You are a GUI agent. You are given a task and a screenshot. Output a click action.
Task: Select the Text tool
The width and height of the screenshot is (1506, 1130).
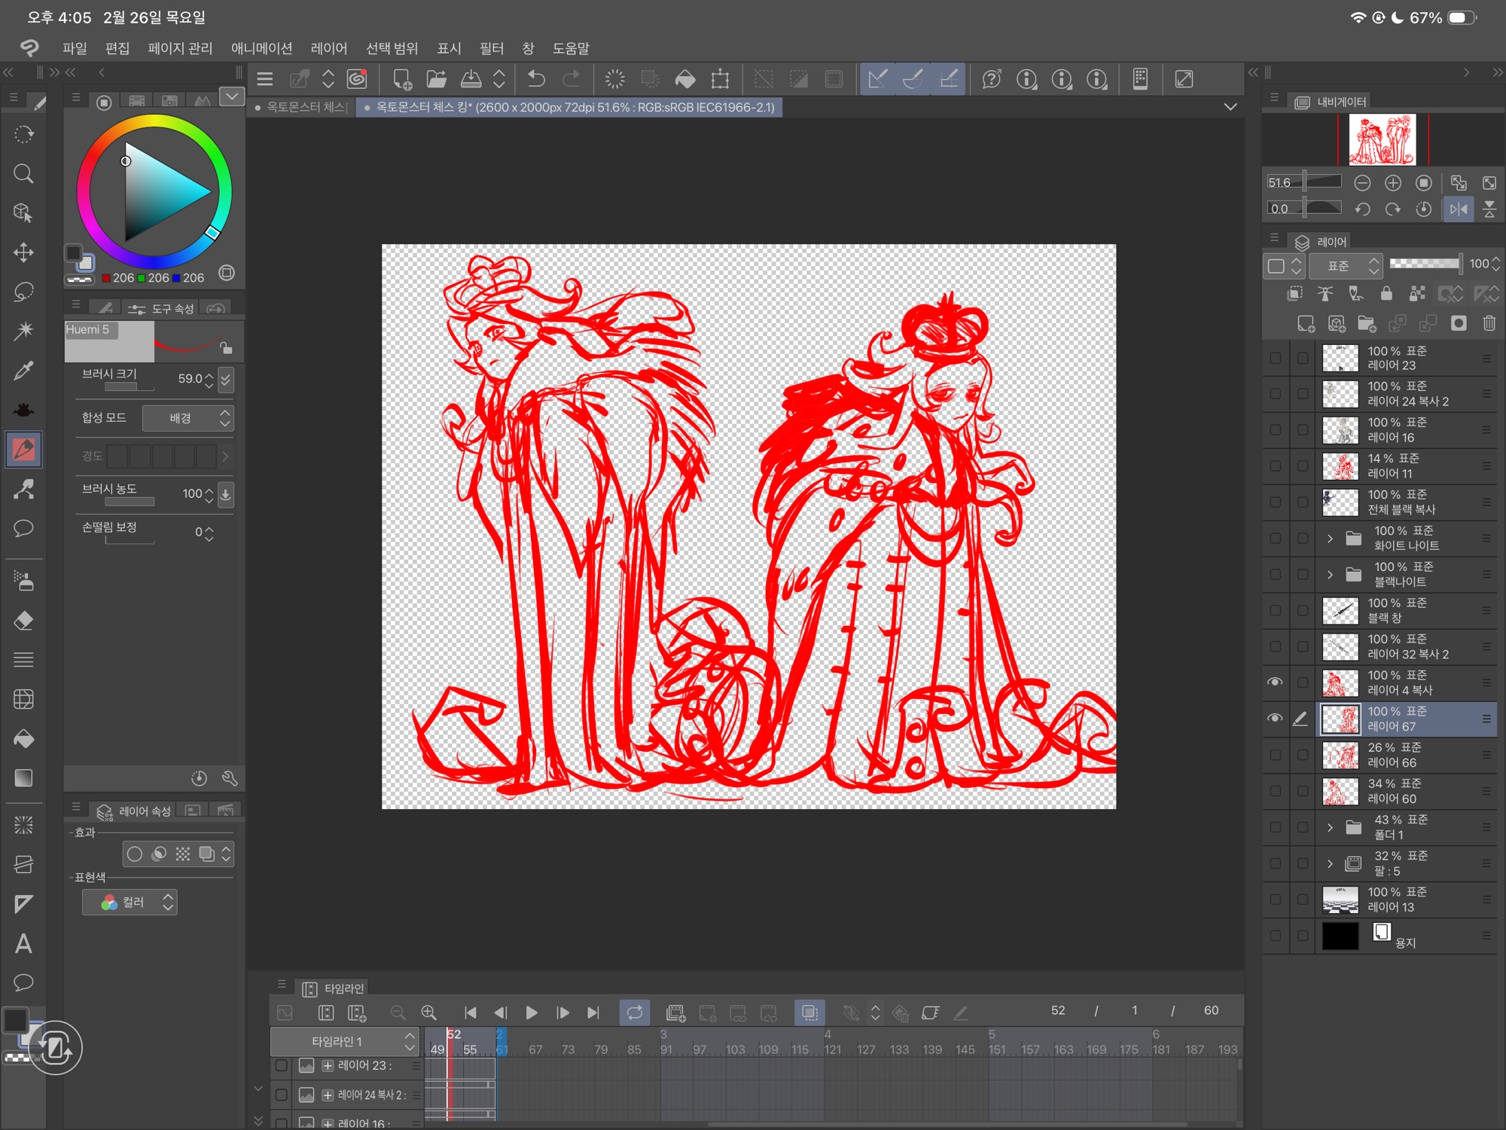(23, 943)
